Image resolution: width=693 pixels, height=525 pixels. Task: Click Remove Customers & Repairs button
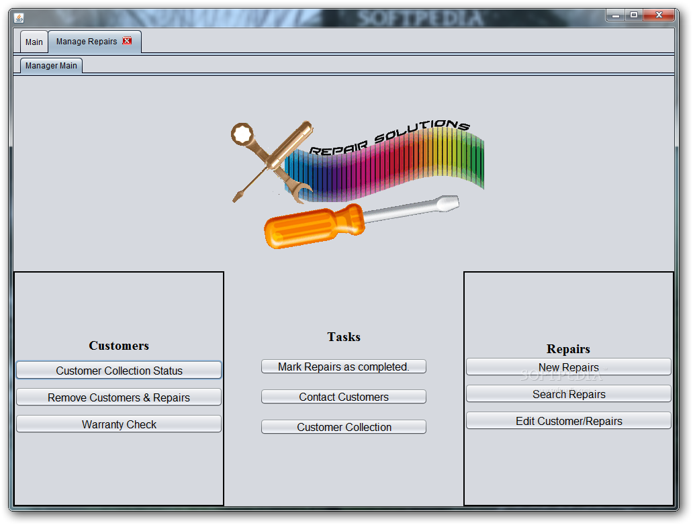[x=119, y=397]
